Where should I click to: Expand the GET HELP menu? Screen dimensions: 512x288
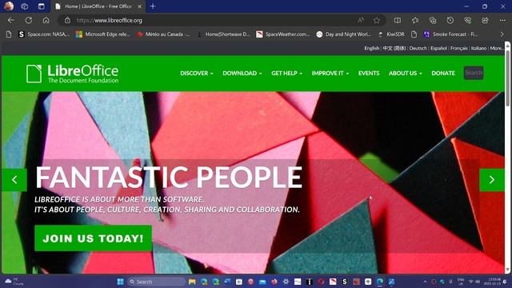pos(286,73)
